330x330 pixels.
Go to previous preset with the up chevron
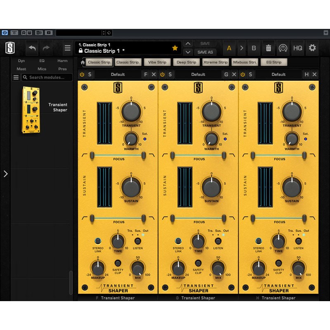tap(188, 44)
